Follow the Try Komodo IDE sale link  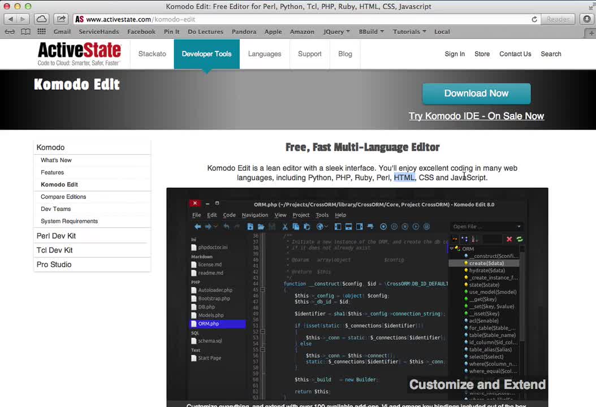click(x=476, y=116)
